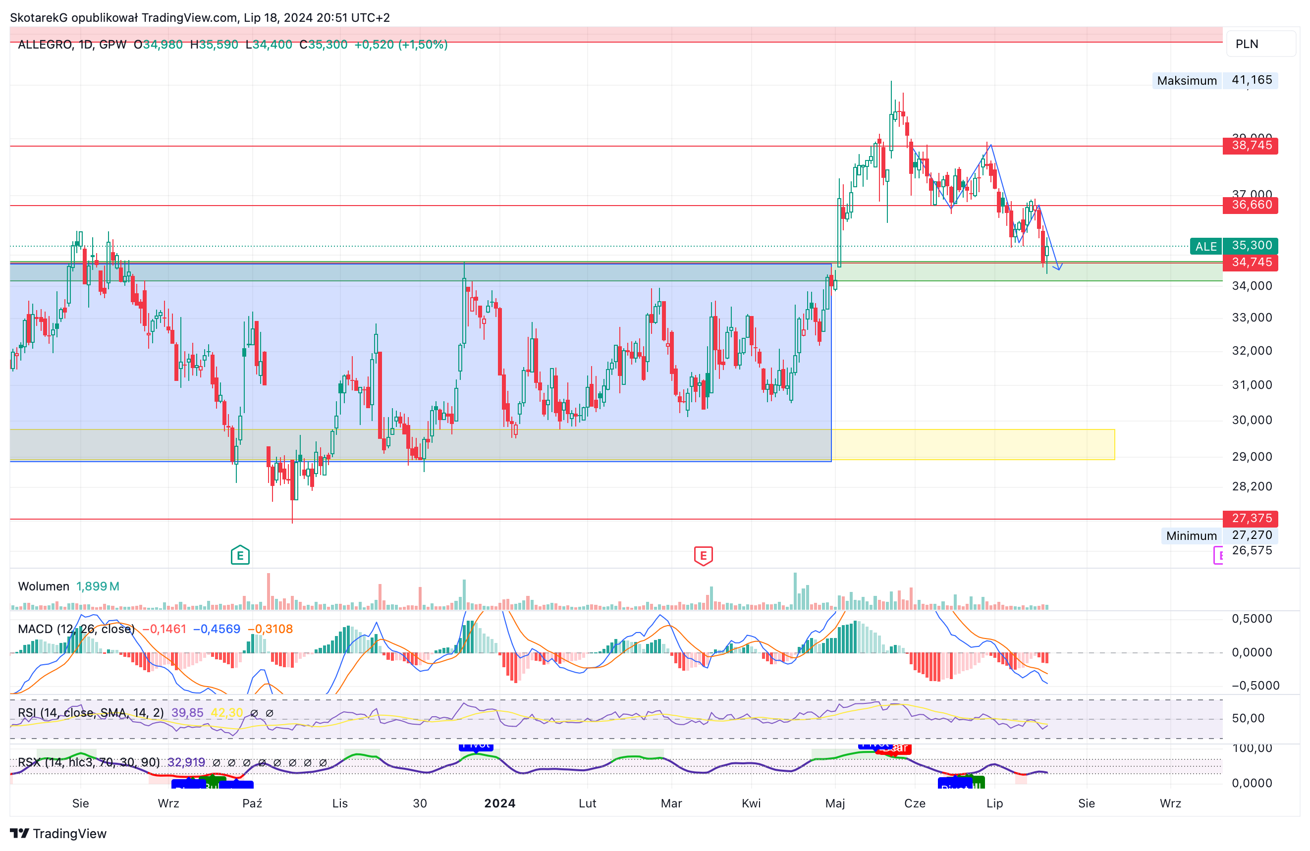Click the Maj label on time axis
The image size is (1310, 851).
835,803
